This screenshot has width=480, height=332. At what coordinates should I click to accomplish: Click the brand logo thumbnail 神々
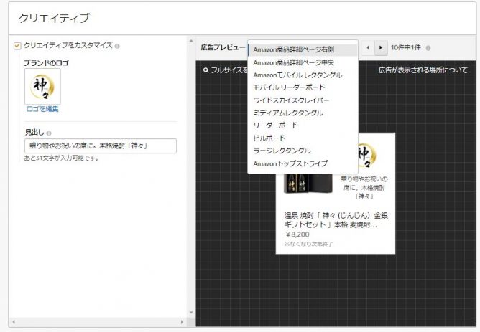click(x=42, y=87)
